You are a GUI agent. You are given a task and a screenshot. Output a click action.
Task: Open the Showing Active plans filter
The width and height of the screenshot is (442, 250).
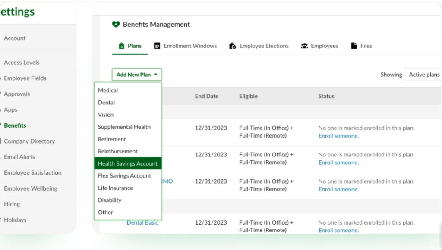click(x=424, y=75)
